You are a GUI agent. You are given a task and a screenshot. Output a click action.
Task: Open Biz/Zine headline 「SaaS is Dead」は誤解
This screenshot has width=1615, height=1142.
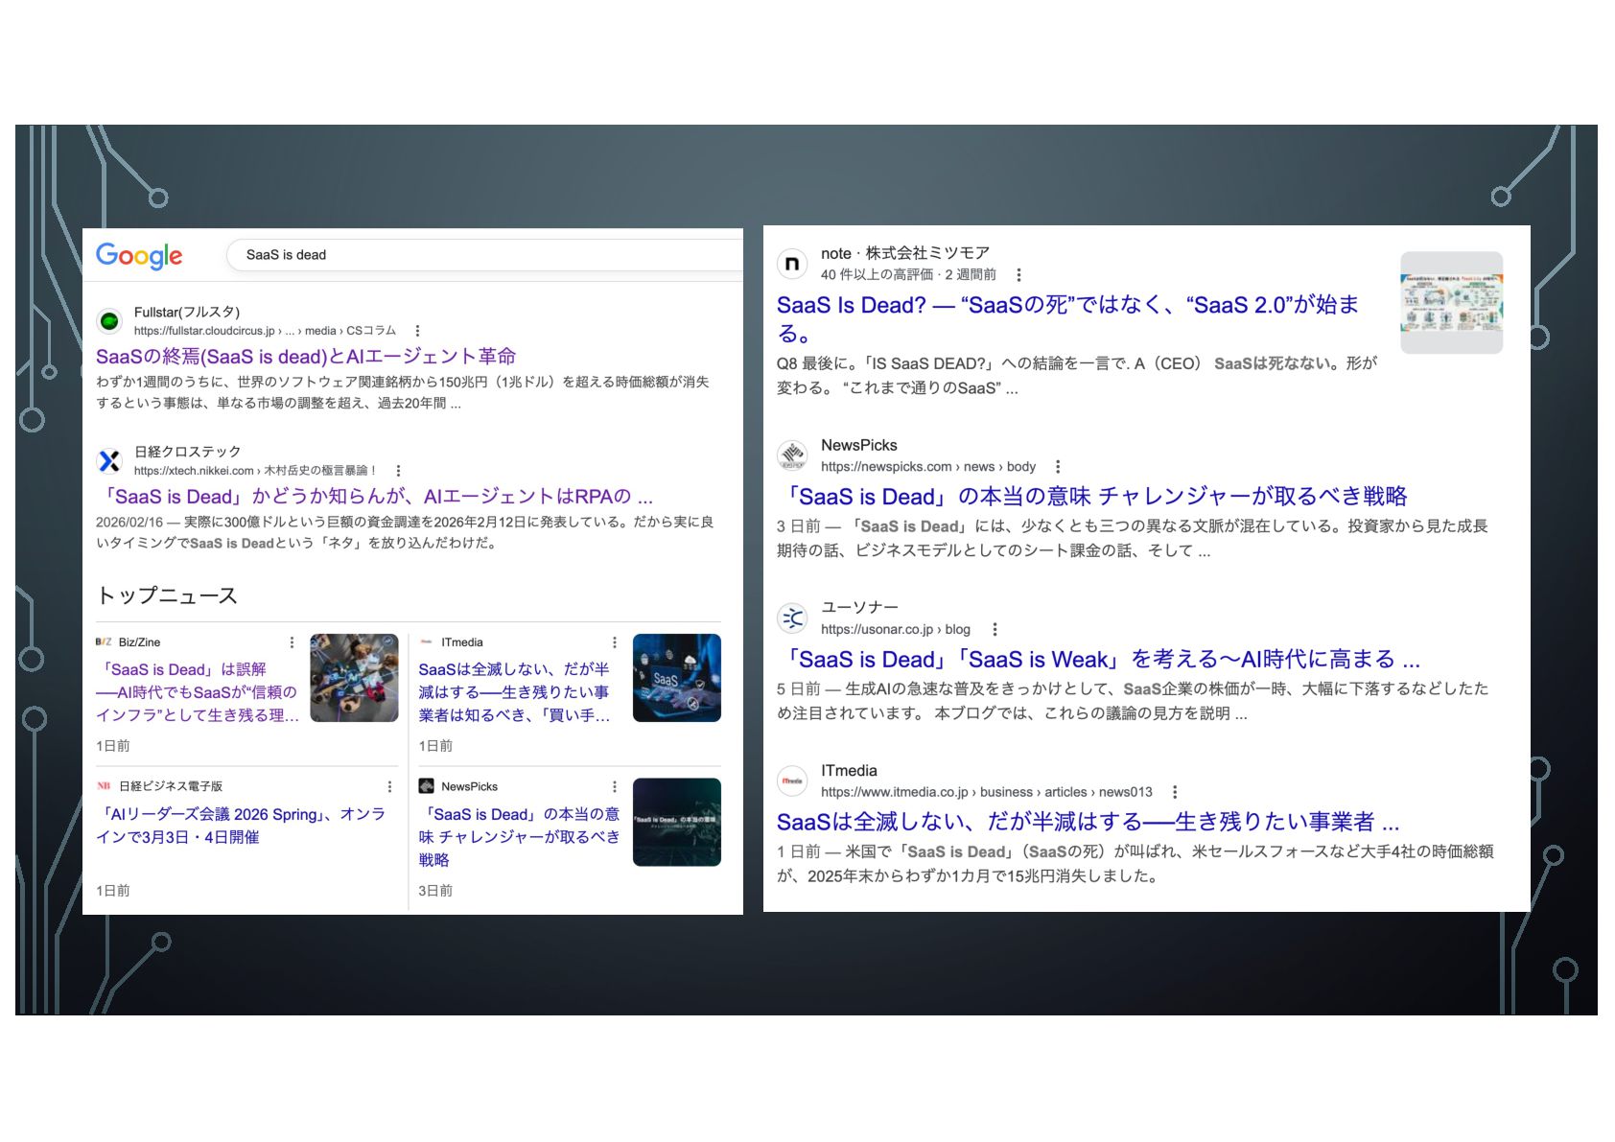[x=198, y=692]
